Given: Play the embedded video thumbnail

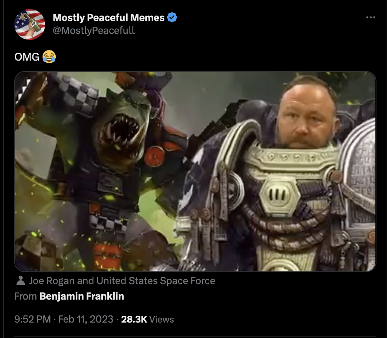Looking at the screenshot, I should [x=195, y=172].
